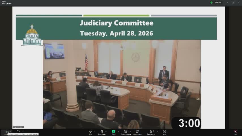Open audio options arrow beside microphone

(x=10, y=131)
